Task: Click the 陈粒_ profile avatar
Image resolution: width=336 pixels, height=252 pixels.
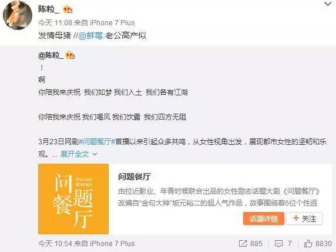Action: [x=18, y=15]
